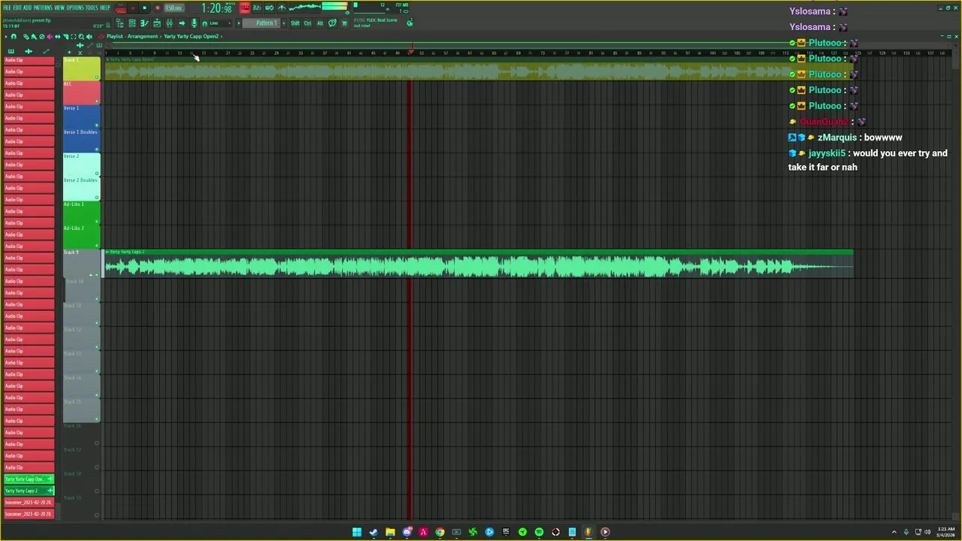
Task: Select the Yarty Yarty Capp 2 audio clip
Action: (x=478, y=264)
